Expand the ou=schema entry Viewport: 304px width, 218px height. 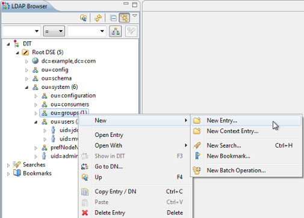pyautogui.click(x=26, y=79)
